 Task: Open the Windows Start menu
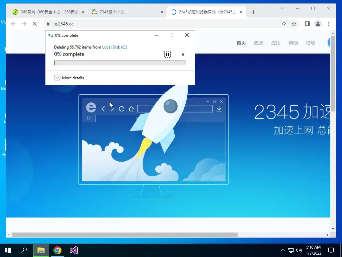[x=8, y=250]
